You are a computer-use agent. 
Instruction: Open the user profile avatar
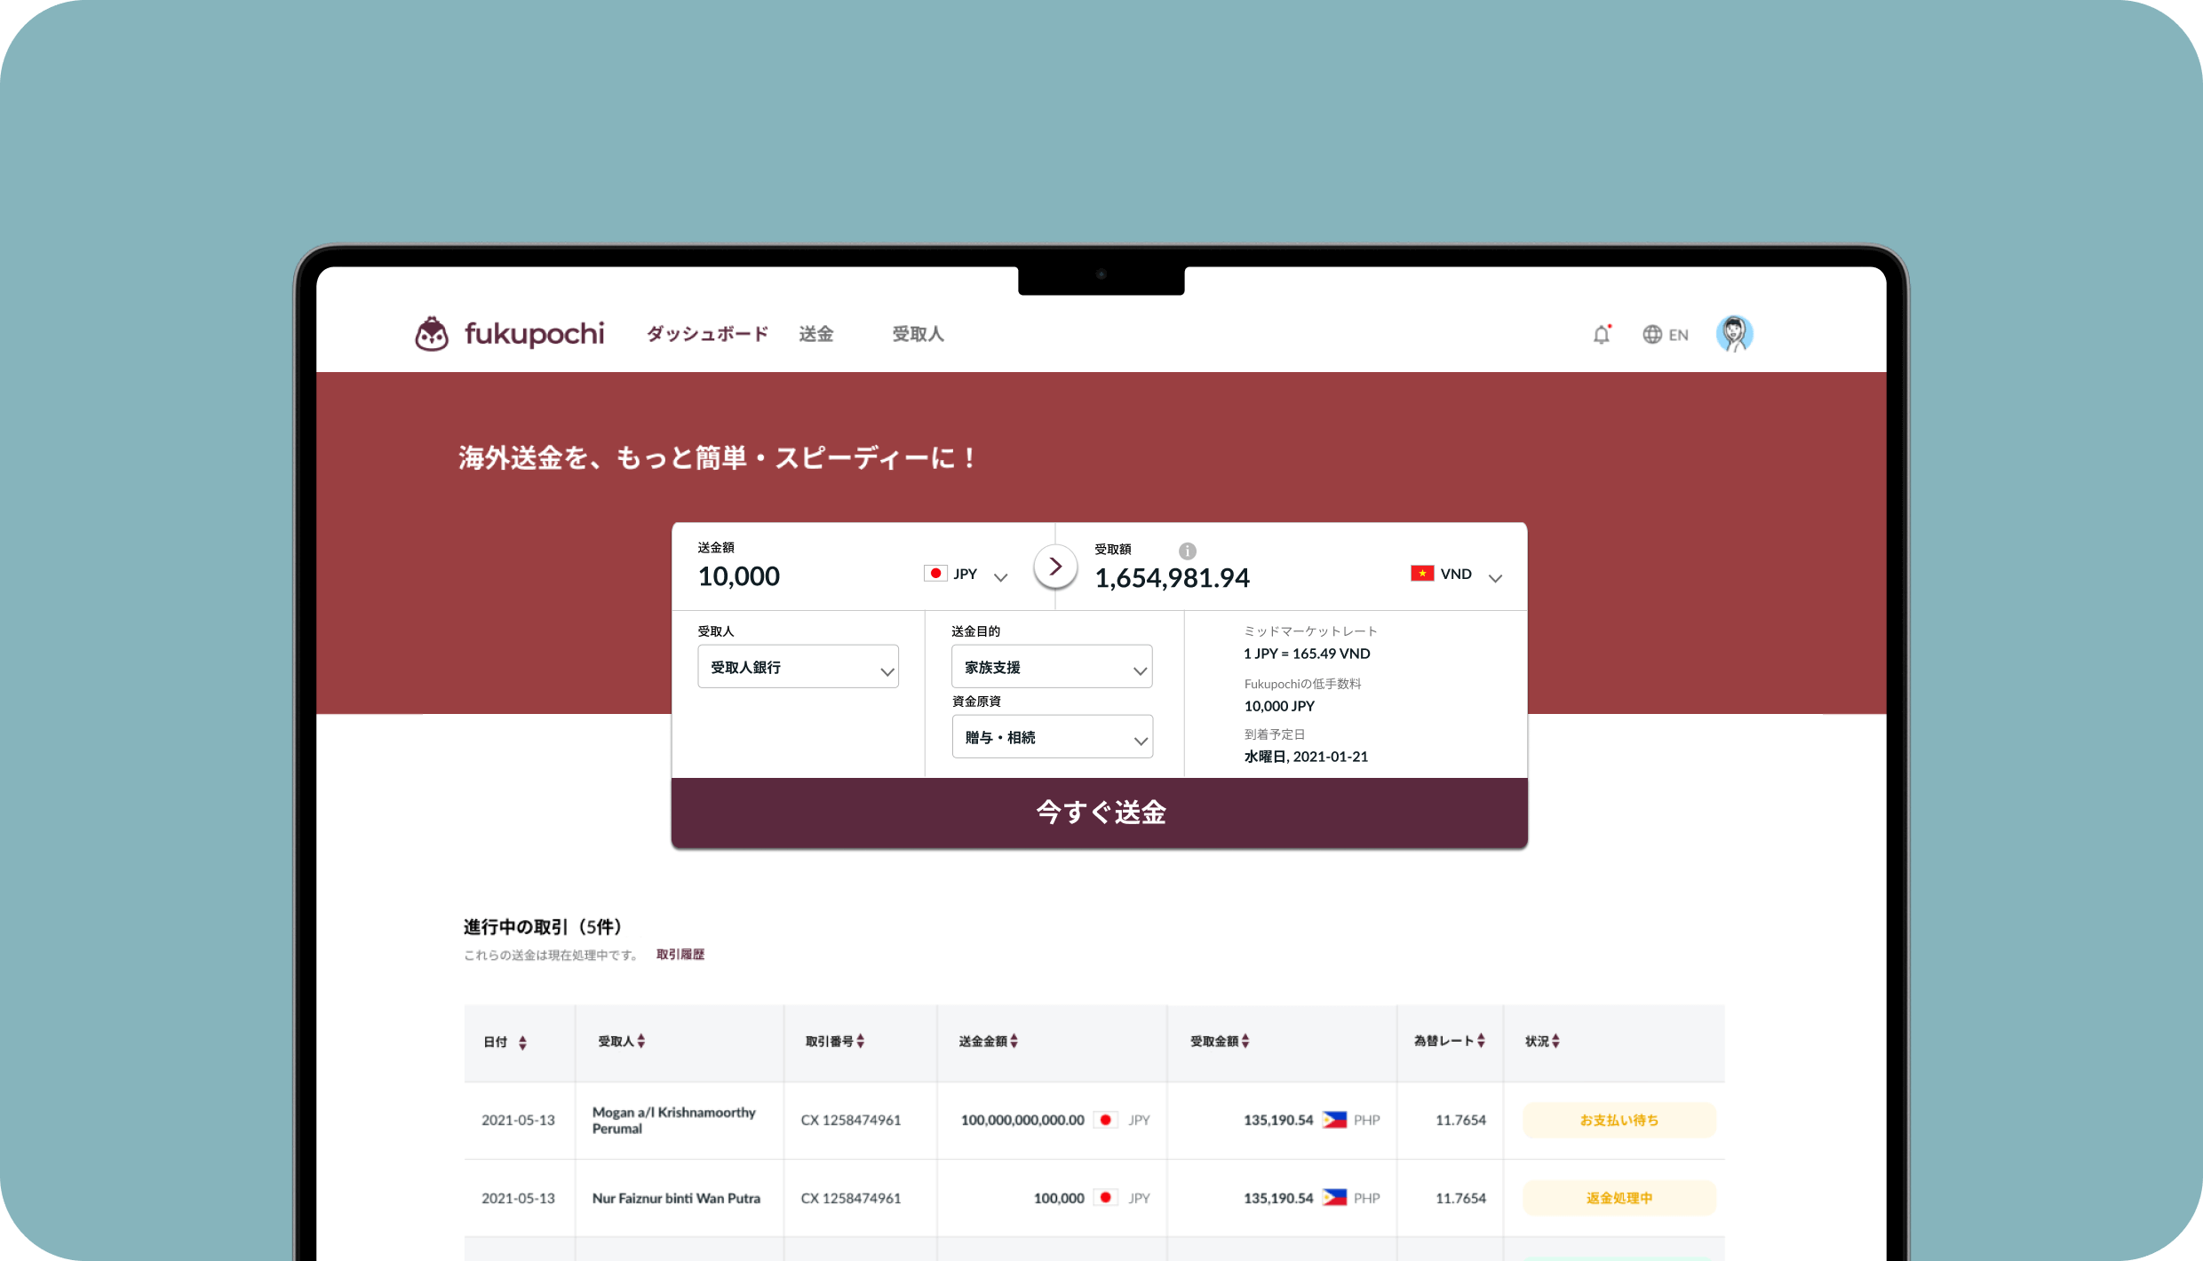pos(1734,334)
